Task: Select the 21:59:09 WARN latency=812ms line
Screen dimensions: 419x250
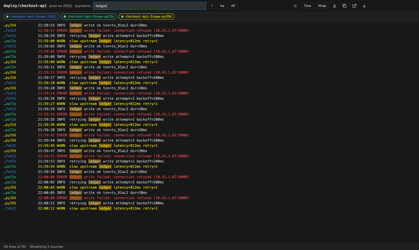Action: coord(210,62)
